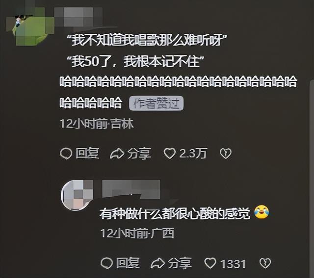Click the 回复 label under the Guangxi comment
This screenshot has width=314, height=278.
point(128,263)
